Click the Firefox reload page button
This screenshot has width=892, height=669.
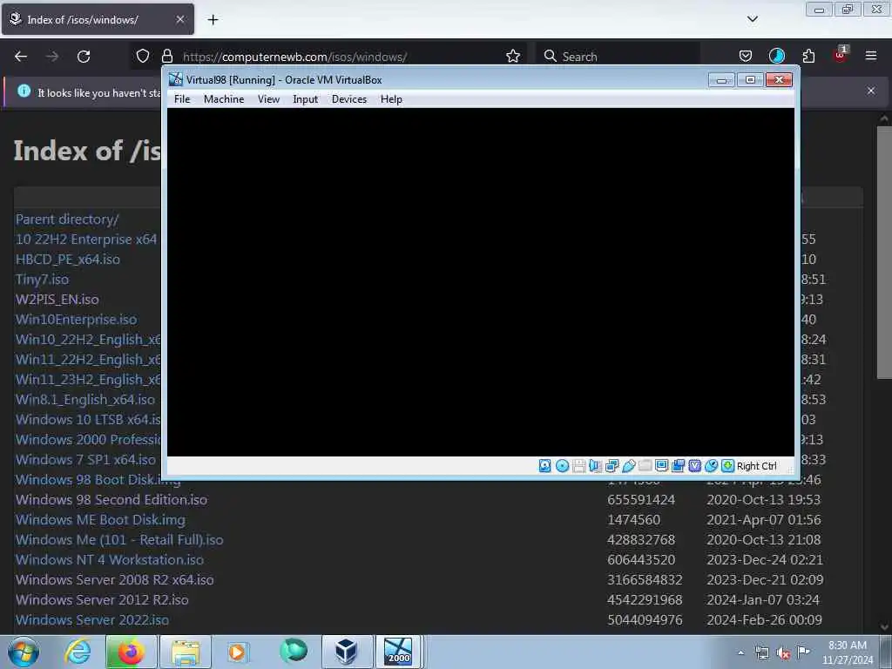pos(84,57)
